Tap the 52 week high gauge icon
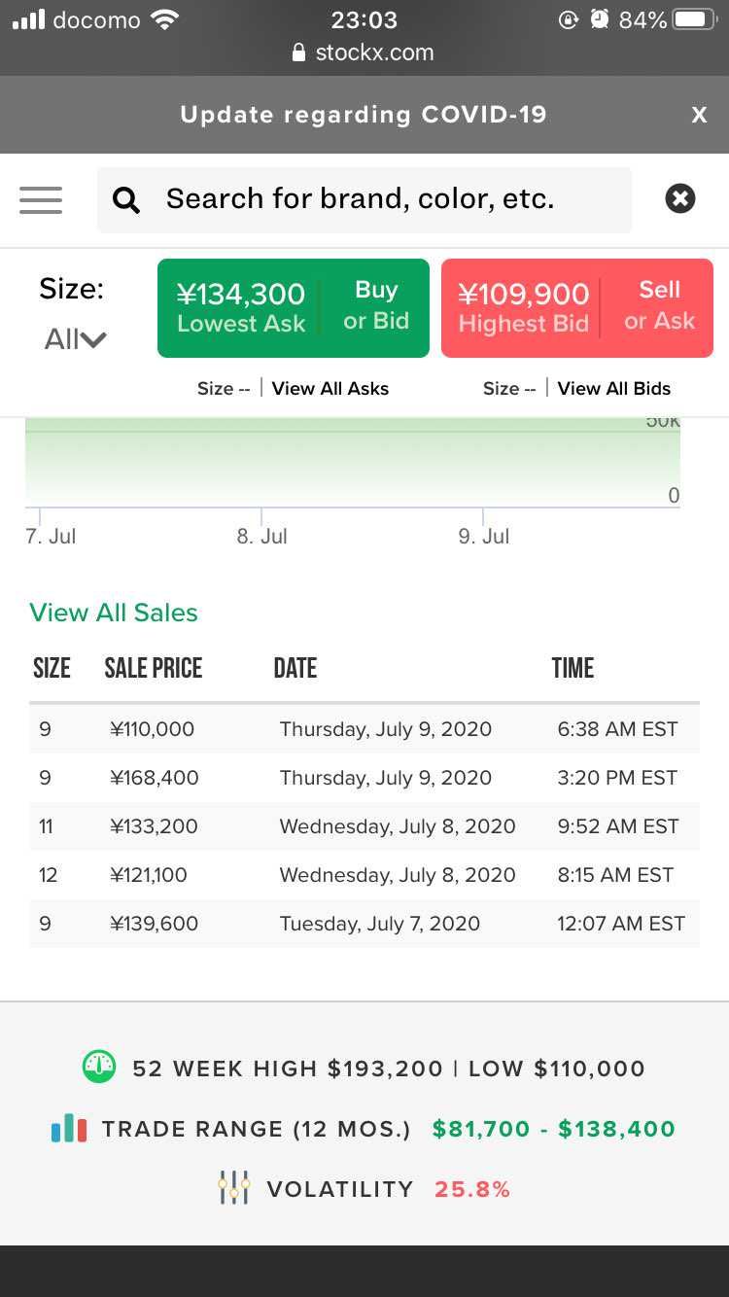729x1297 pixels. [99, 1067]
